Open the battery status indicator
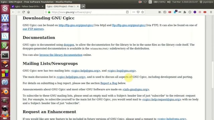This screenshot has width=214, height=120. click(159, 2)
